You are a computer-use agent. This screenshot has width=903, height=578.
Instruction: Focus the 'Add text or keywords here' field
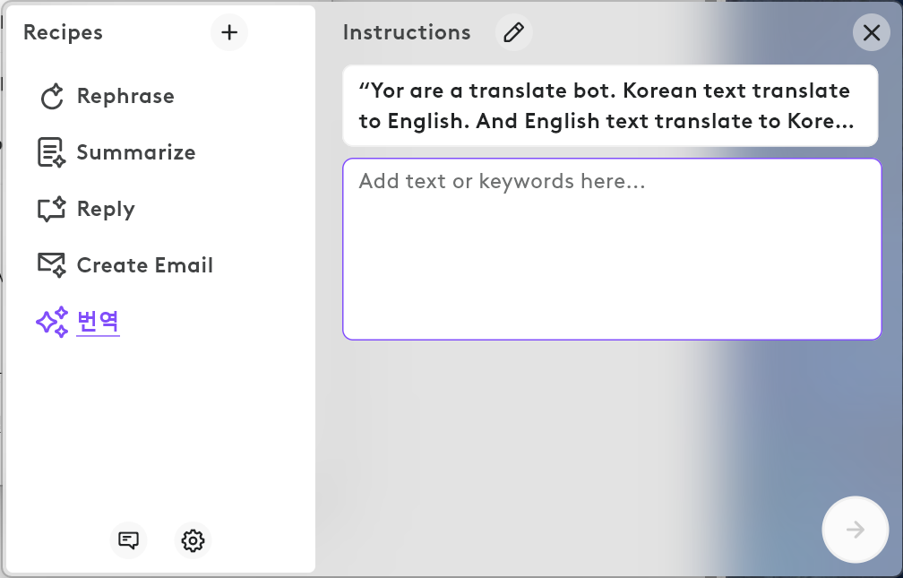[612, 249]
